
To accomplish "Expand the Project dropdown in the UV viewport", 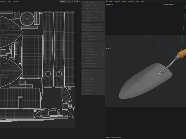I will coord(65,2).
